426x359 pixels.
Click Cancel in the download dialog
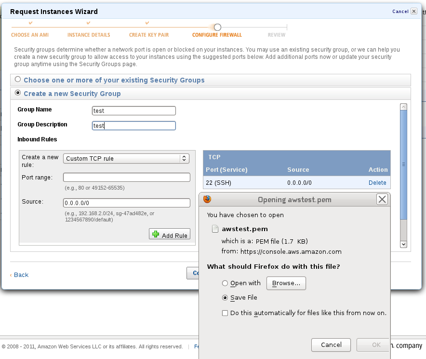coord(331,345)
